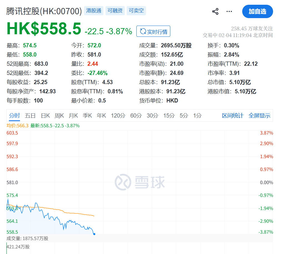The height and width of the screenshot is (254, 285).
Task: Click the 分时 tab currently selected
Action: [14, 115]
